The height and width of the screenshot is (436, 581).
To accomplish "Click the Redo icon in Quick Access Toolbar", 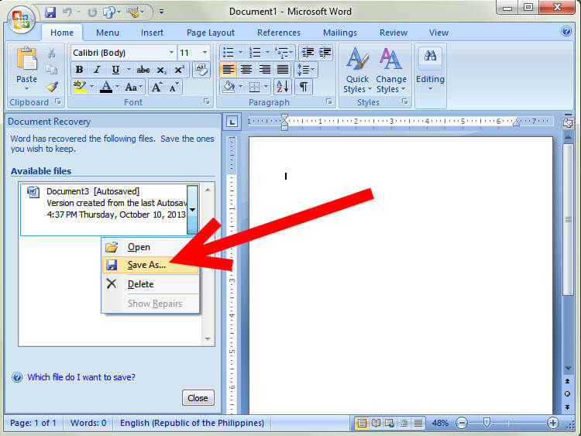I will coord(91,12).
